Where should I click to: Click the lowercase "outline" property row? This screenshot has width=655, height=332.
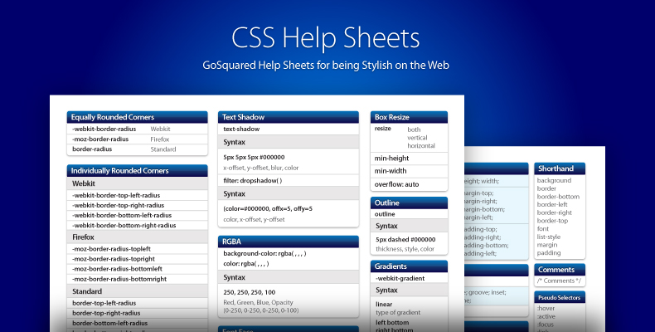(409, 214)
